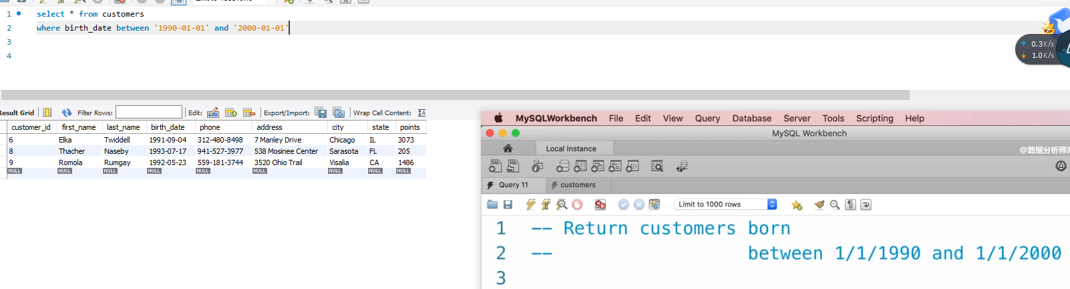Create new view icon

coord(598,166)
